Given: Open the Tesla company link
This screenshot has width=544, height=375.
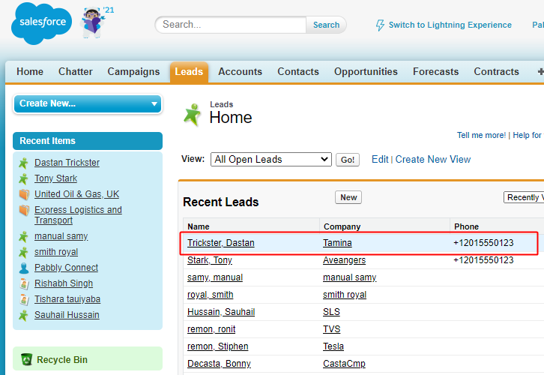Looking at the screenshot, I should pos(333,346).
